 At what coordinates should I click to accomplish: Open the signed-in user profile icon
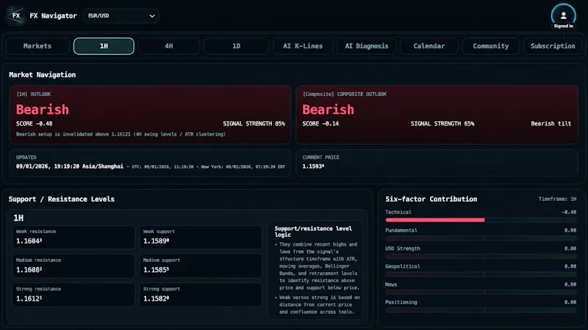tap(563, 15)
